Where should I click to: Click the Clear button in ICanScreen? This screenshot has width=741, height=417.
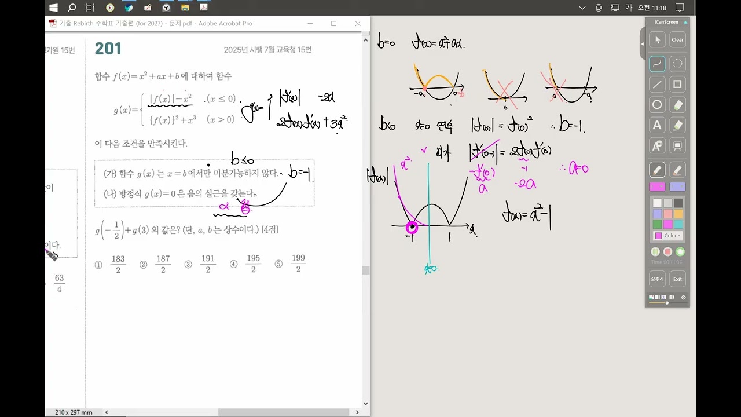click(677, 40)
